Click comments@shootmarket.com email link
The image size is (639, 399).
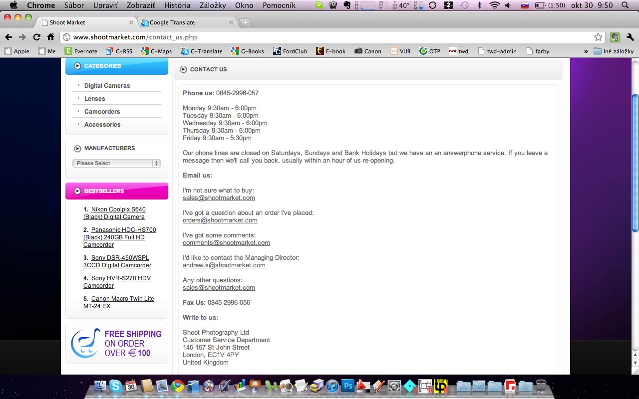[x=226, y=243]
